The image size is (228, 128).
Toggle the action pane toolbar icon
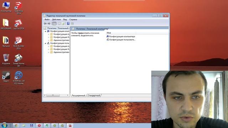tap(72, 24)
